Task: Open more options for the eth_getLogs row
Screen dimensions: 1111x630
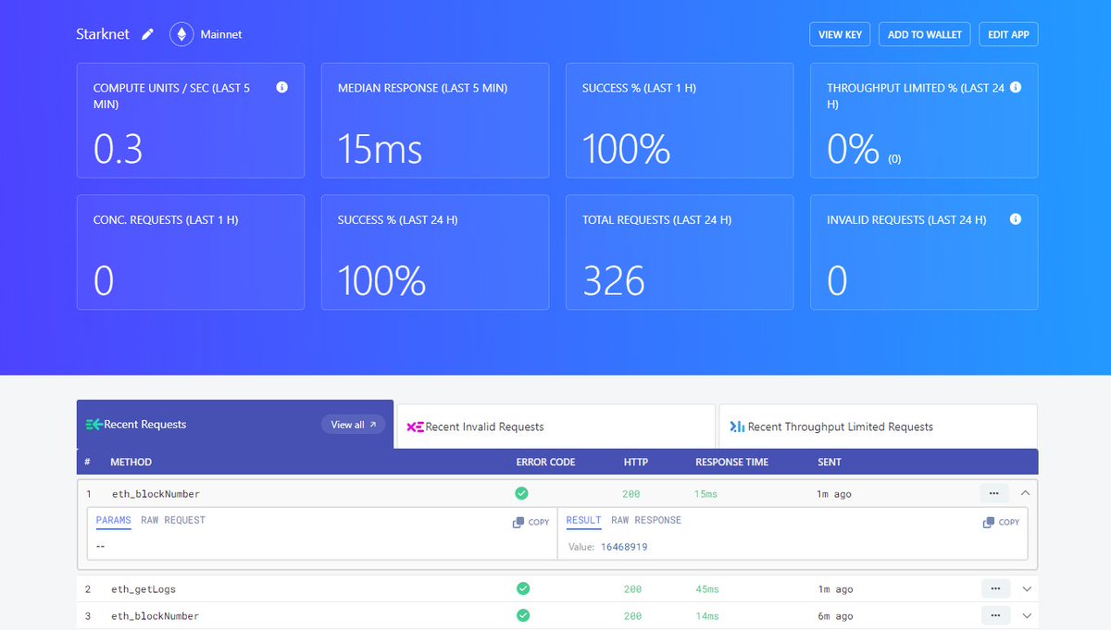Action: pyautogui.click(x=995, y=588)
